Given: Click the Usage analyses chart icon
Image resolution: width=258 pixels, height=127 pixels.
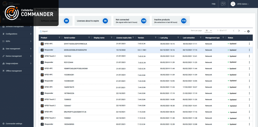Looking at the screenshot, I should (4, 63).
